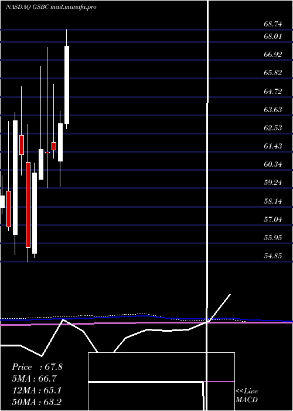The height and width of the screenshot is (411, 293).
Task: Click the 54.85 price label
Action: pyautogui.click(x=273, y=255)
